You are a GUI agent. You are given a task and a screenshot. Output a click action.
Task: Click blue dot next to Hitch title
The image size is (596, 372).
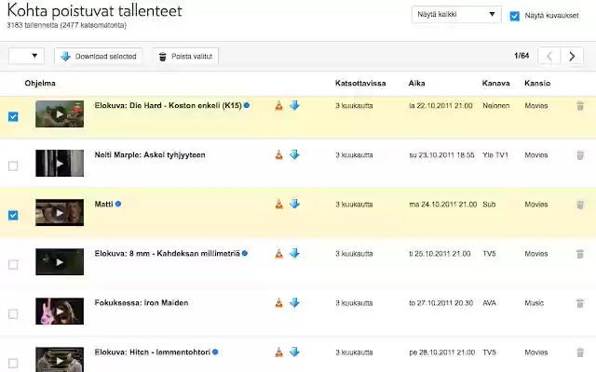[x=215, y=352]
